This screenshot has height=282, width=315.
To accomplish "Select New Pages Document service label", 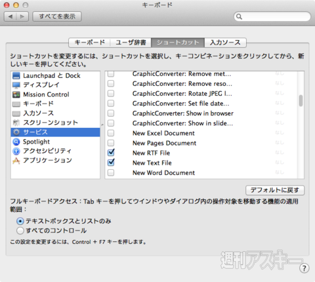I will 164,143.
